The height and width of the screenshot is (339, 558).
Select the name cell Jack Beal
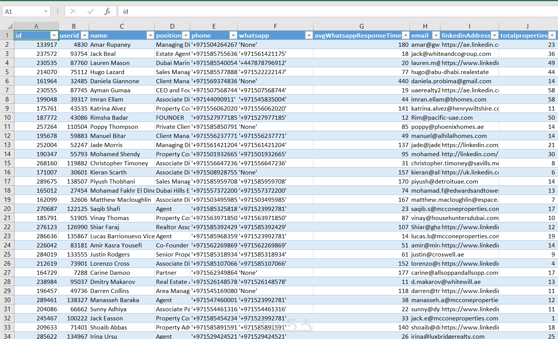click(122, 54)
